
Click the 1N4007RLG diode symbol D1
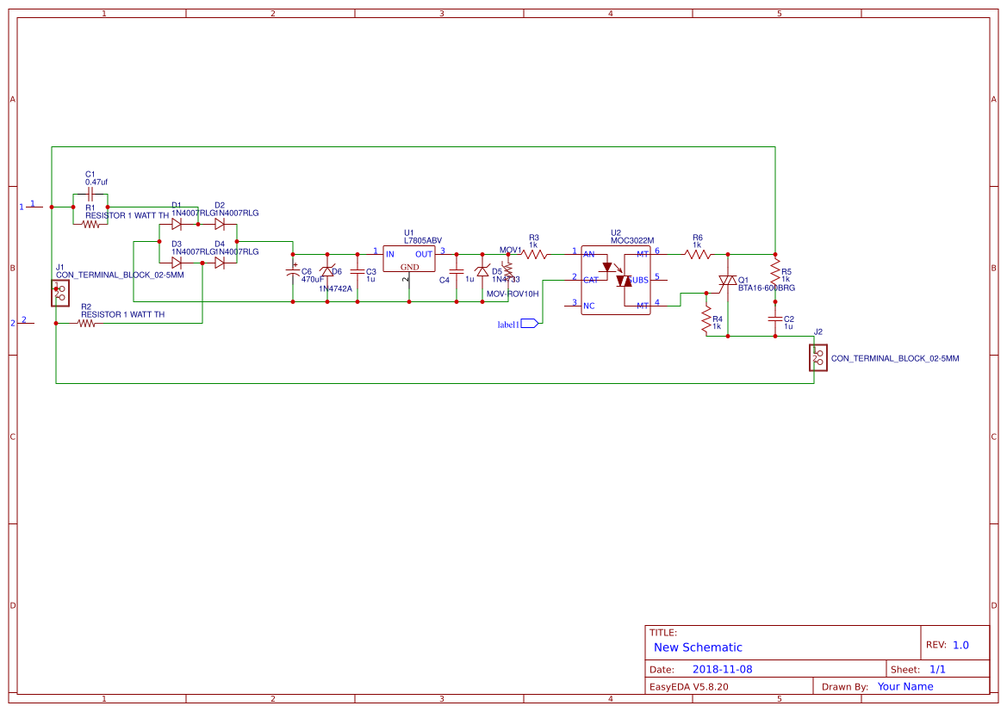178,223
